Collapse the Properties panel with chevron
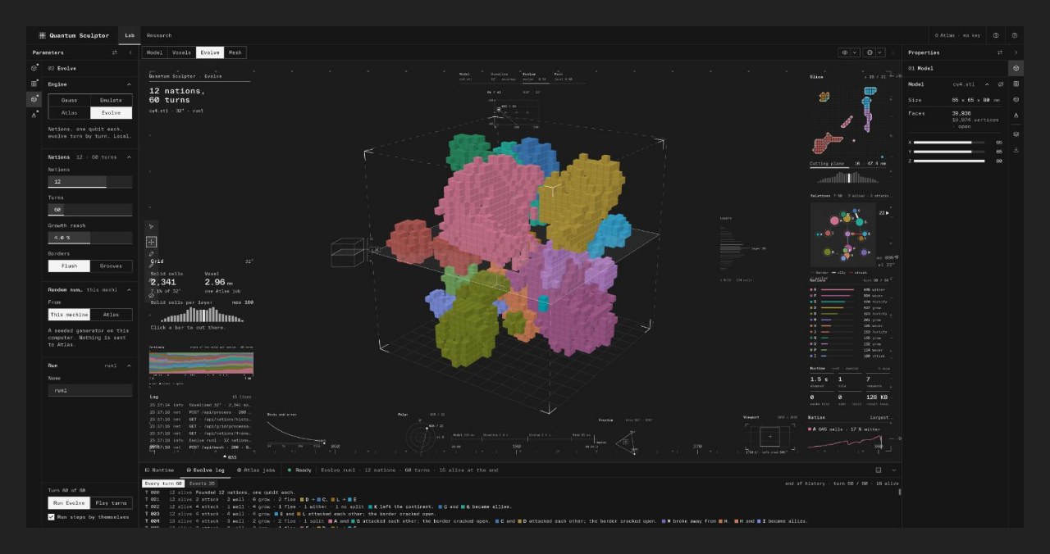The width and height of the screenshot is (1050, 554). tap(1016, 52)
